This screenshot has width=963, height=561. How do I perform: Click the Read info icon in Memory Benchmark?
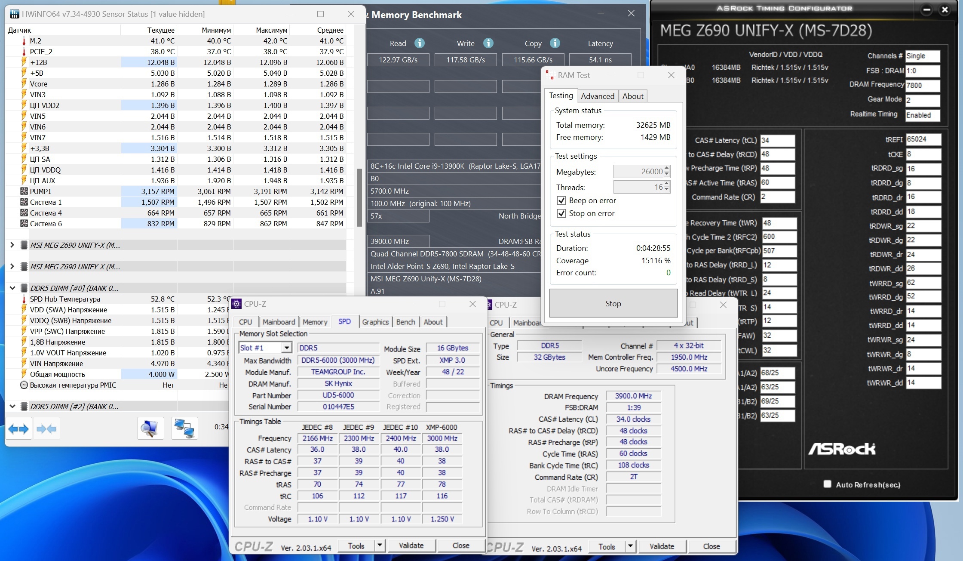(x=420, y=43)
